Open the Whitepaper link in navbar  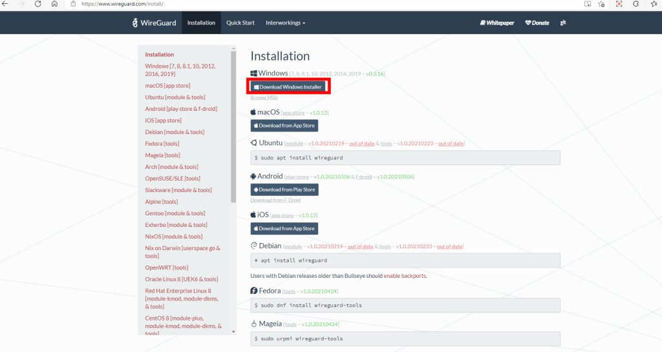[497, 23]
